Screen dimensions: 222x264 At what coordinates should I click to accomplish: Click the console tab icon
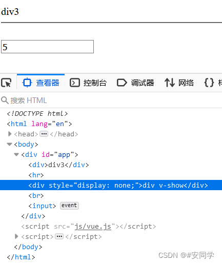point(75,83)
